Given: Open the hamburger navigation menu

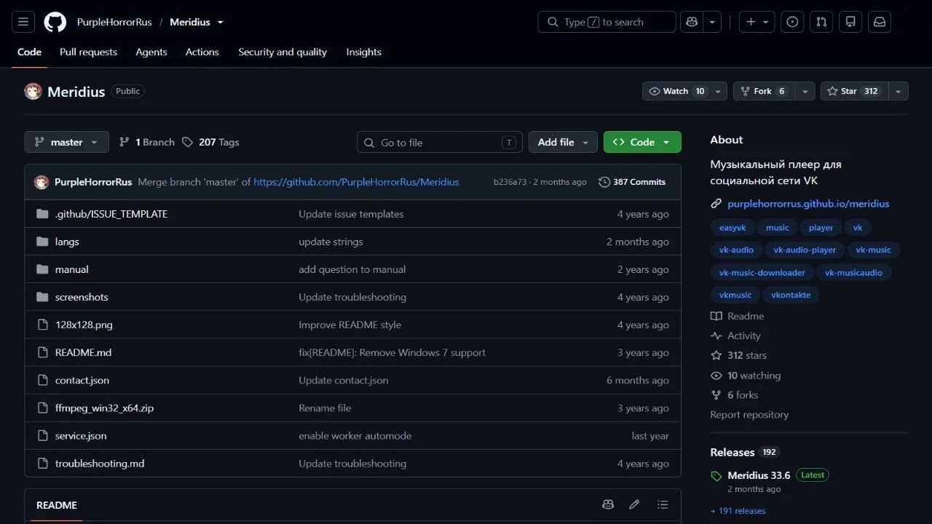Looking at the screenshot, I should pos(23,22).
